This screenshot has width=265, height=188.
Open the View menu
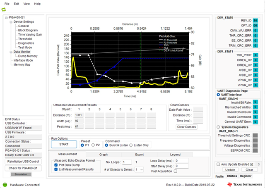26,4
